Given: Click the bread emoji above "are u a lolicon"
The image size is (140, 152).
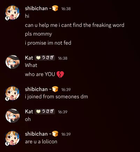Looking at the screenshot, I should tap(55, 134).
